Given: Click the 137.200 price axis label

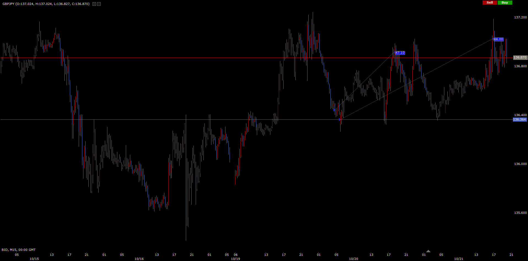Looking at the screenshot, I should coord(520,17).
